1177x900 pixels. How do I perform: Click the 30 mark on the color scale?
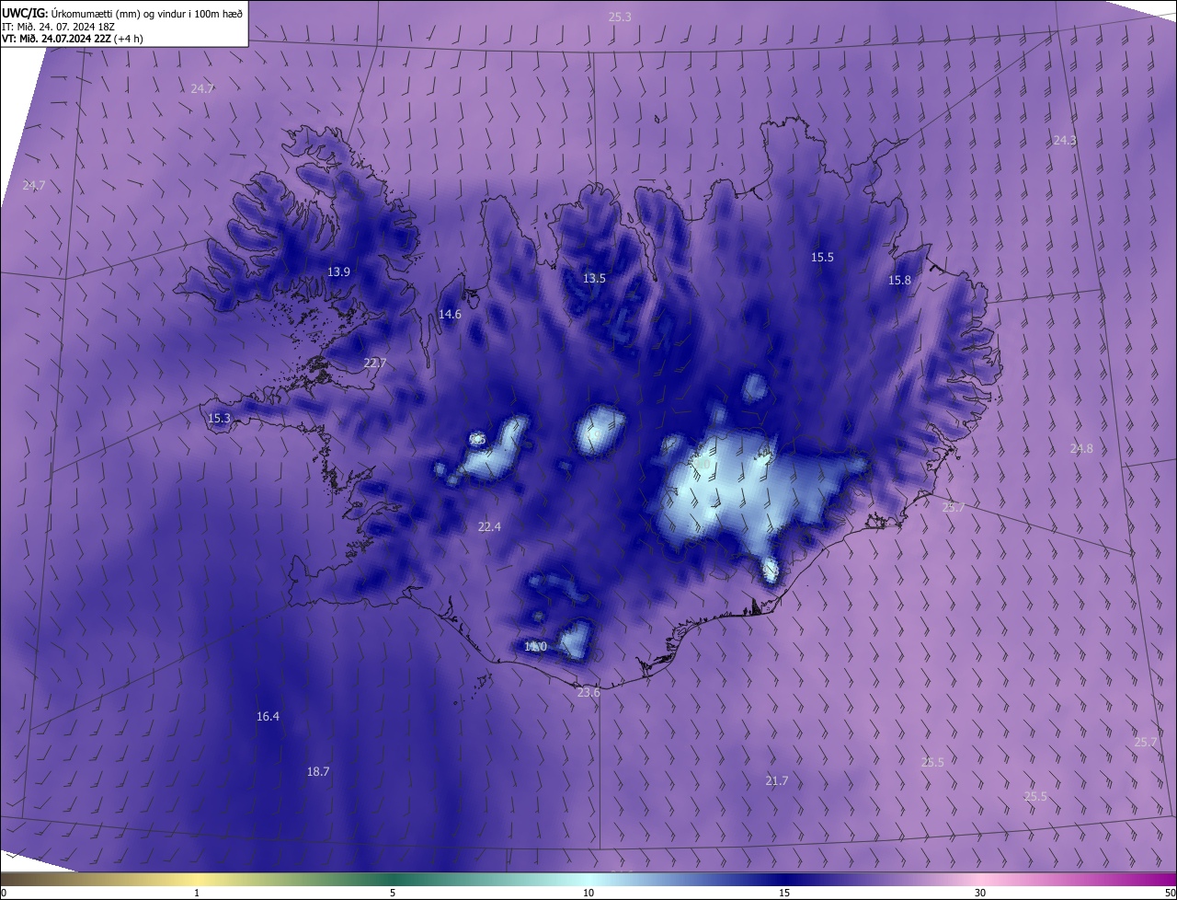tap(980, 893)
